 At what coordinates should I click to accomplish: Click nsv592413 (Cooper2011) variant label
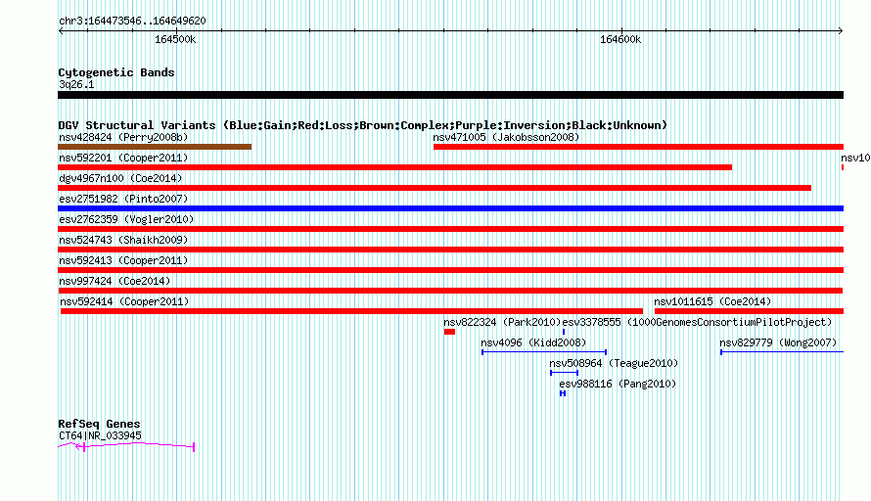click(123, 260)
